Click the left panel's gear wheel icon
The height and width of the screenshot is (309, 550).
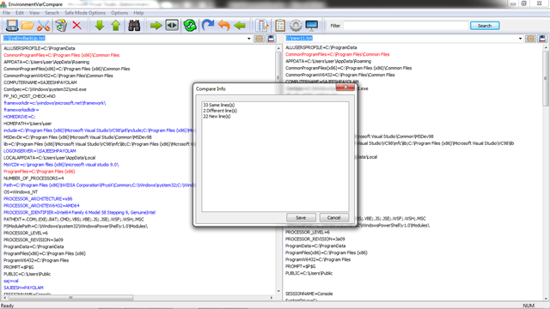[x=260, y=39]
